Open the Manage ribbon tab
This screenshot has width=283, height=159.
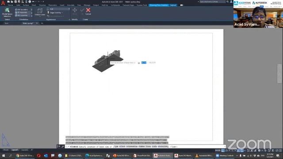coord(87,5)
